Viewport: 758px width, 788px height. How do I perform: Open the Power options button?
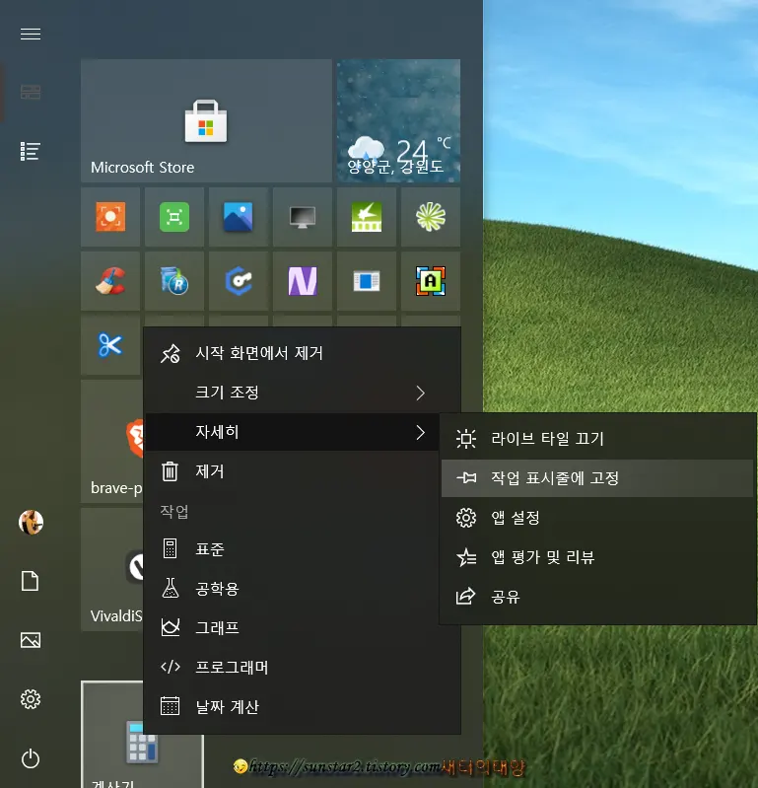click(x=31, y=758)
